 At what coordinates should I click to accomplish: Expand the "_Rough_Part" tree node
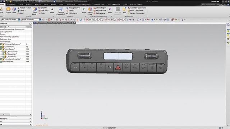pos(1,54)
